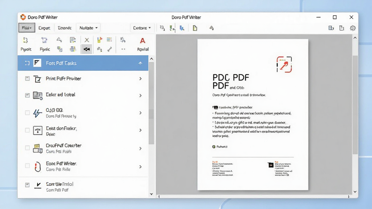The height and width of the screenshot is (209, 372).
Task: Open settings via the gear icon
Action: 353,28
